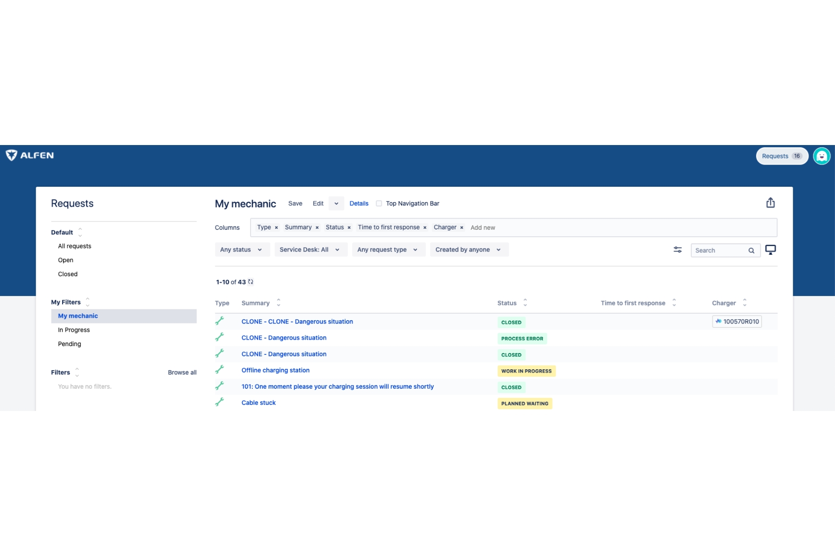Open the Cable stuck request

click(x=258, y=403)
